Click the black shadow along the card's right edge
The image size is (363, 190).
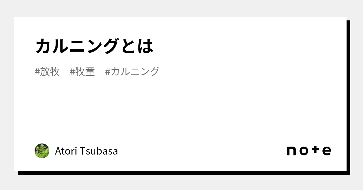pyautogui.click(x=348, y=96)
